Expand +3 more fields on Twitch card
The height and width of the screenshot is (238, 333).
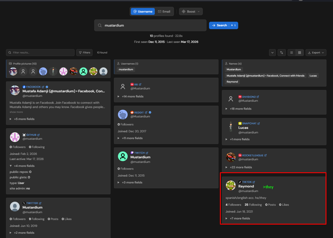[130, 182]
